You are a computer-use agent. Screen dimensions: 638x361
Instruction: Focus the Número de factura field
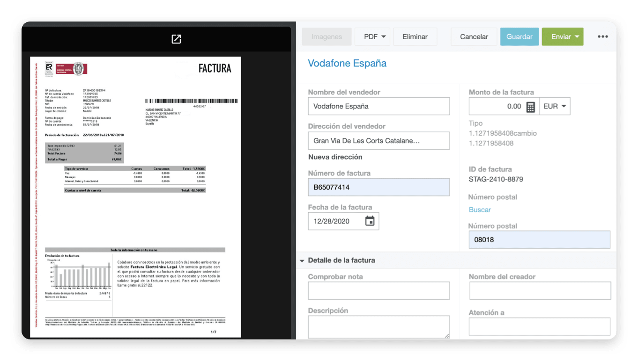[x=378, y=187]
